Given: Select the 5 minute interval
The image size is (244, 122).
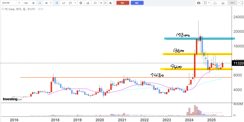Looking at the screenshot, I should click(x=19, y=3).
